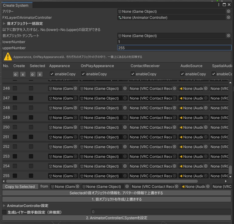234x224 pixels.
Task: Open OnPlayAppearance object picker in row 254
Action: pyautogui.click(x=125, y=166)
